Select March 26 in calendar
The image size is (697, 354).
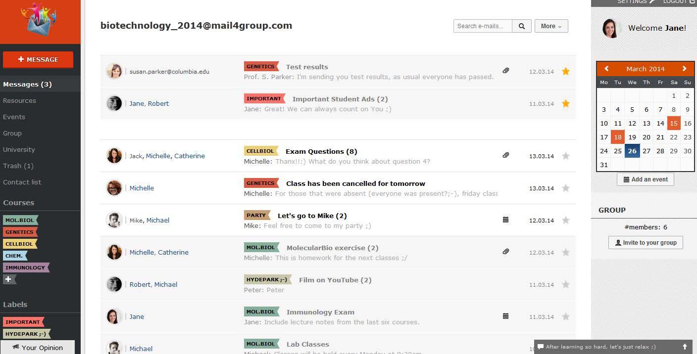pyautogui.click(x=632, y=151)
